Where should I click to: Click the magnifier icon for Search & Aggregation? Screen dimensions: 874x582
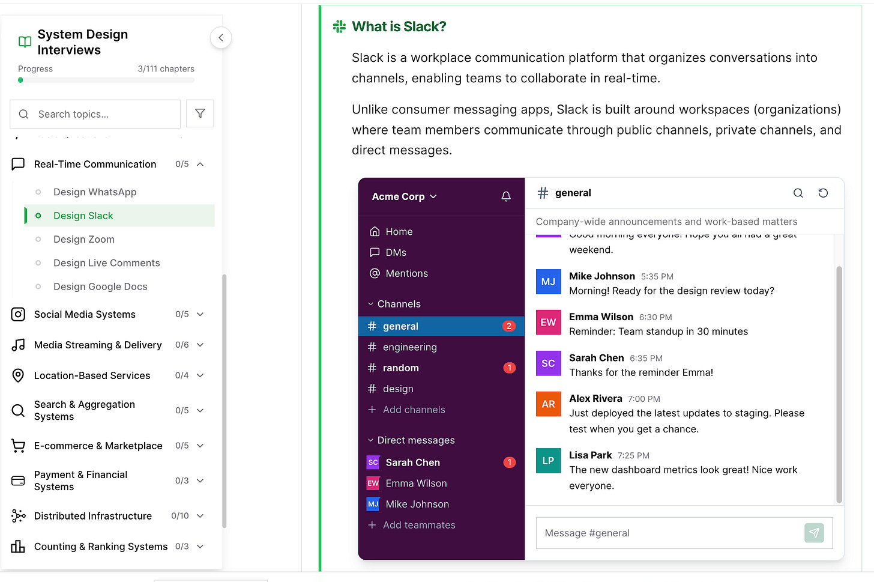pyautogui.click(x=18, y=410)
